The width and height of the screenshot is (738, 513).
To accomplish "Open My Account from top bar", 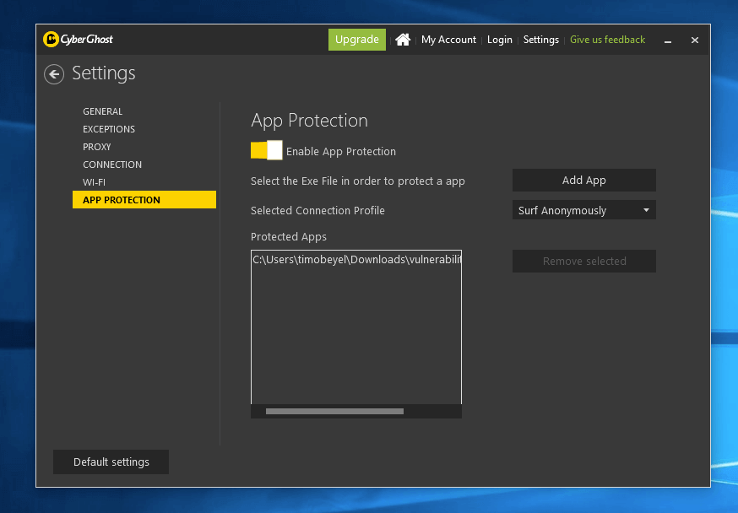I will 448,40.
